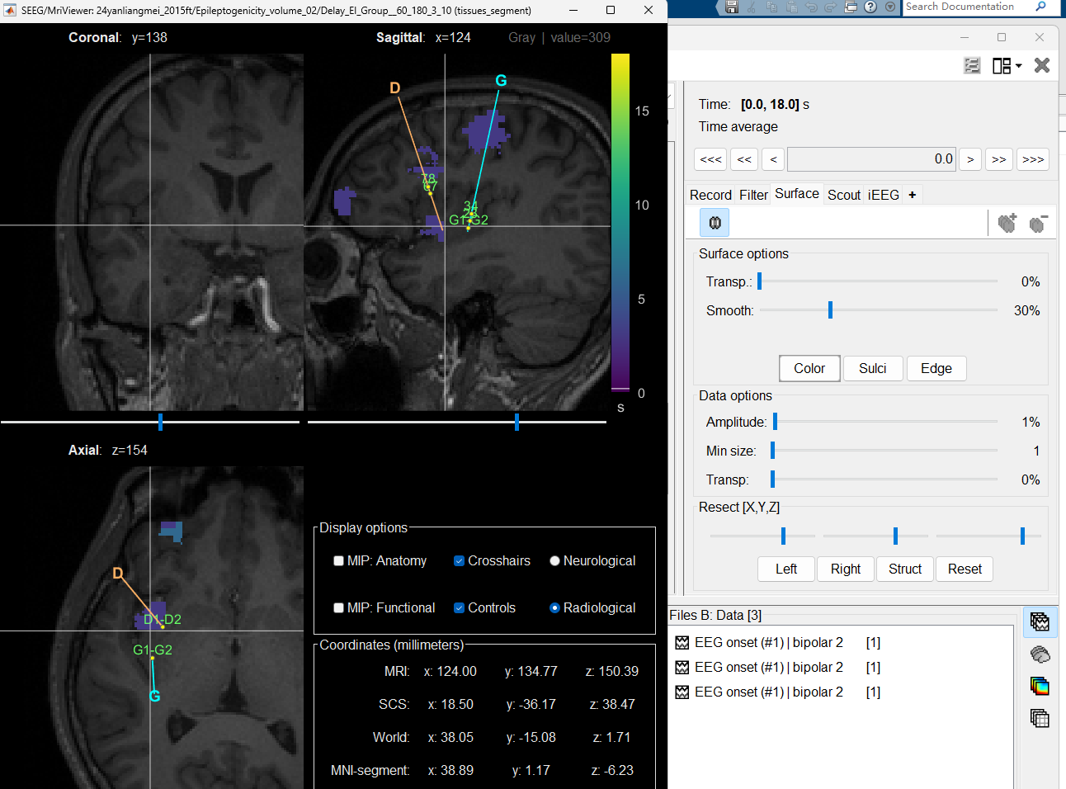Open the Brainstorm layout options icon

point(1002,65)
